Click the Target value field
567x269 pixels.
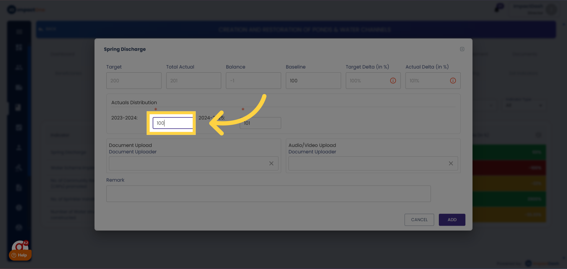(134, 81)
